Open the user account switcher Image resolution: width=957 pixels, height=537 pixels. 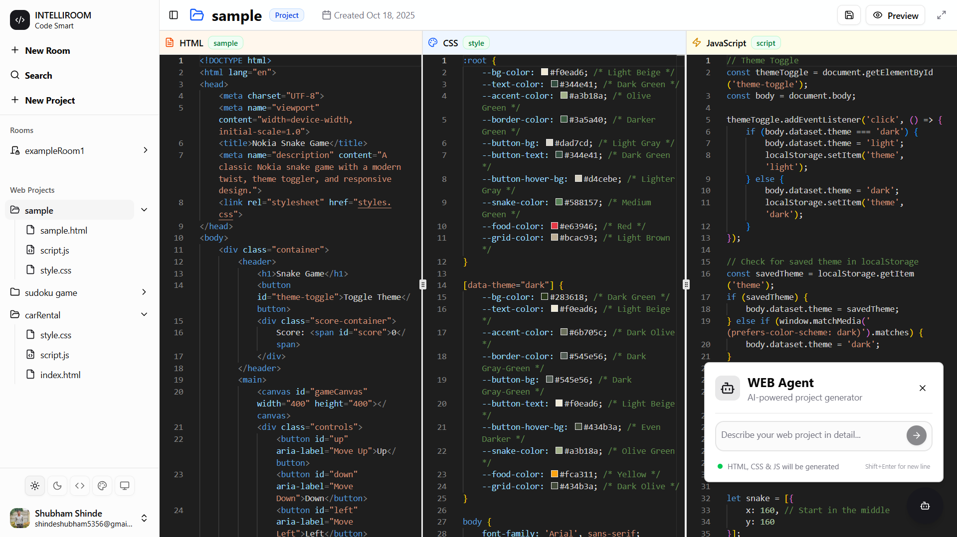click(x=144, y=518)
